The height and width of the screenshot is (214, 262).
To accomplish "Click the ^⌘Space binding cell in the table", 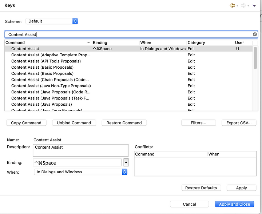I will tap(102, 49).
